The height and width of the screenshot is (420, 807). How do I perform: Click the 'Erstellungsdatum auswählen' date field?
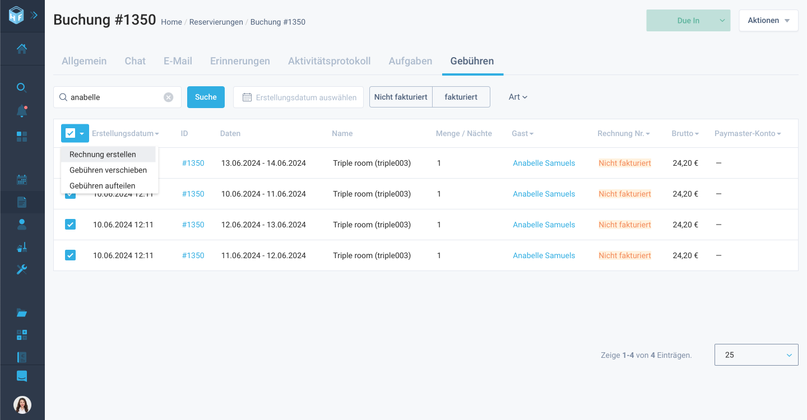point(299,97)
